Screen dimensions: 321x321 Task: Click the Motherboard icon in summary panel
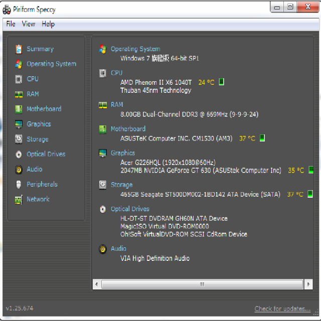[x=103, y=129]
